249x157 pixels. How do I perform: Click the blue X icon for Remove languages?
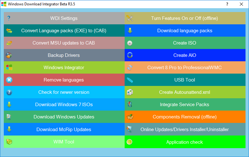[9, 80]
